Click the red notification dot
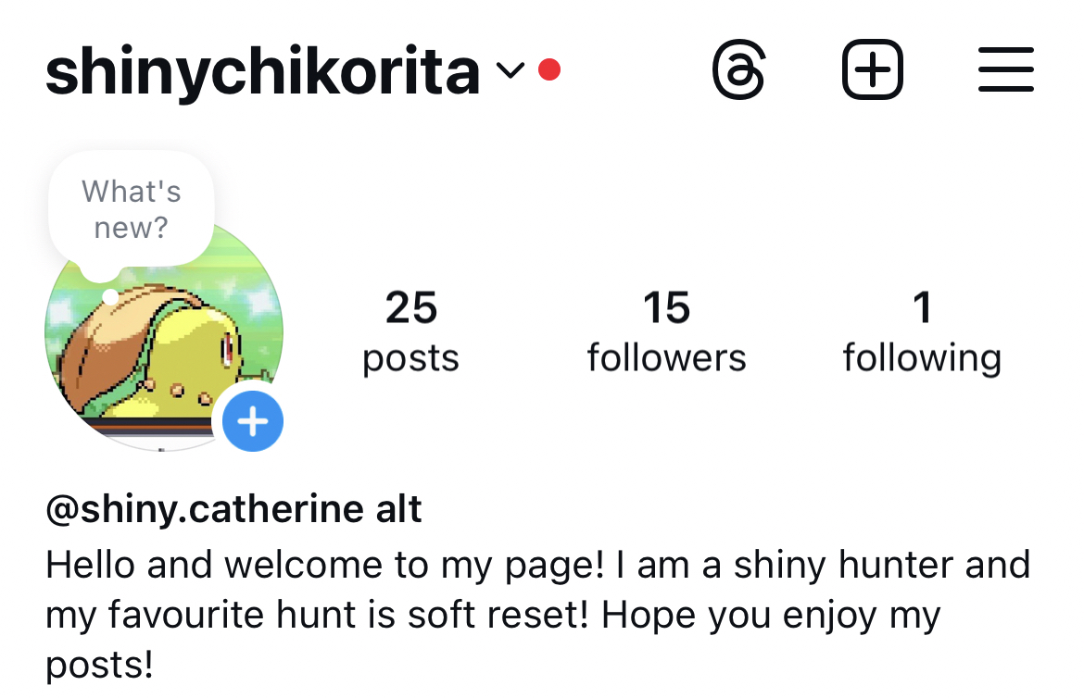Screen dimensions: 1084x698 click(549, 69)
